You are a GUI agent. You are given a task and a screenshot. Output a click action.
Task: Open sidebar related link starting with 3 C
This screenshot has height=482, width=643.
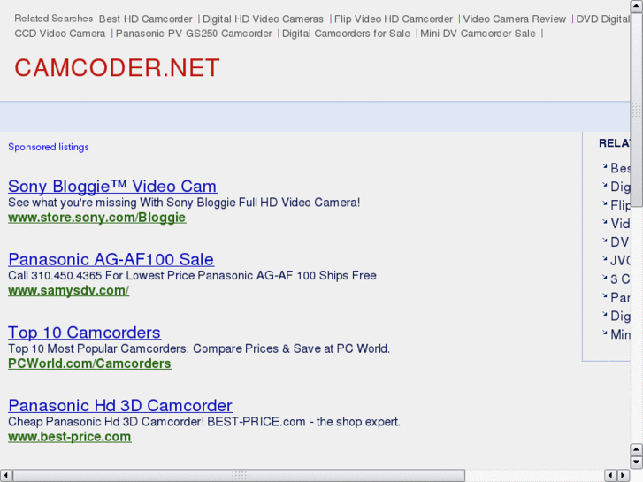click(x=620, y=279)
